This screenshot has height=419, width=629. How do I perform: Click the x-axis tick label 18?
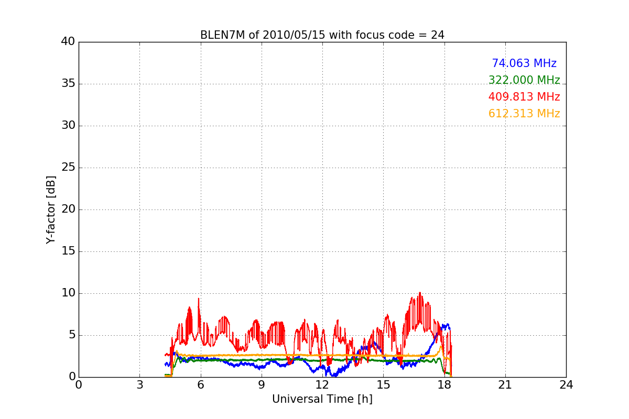(444, 385)
